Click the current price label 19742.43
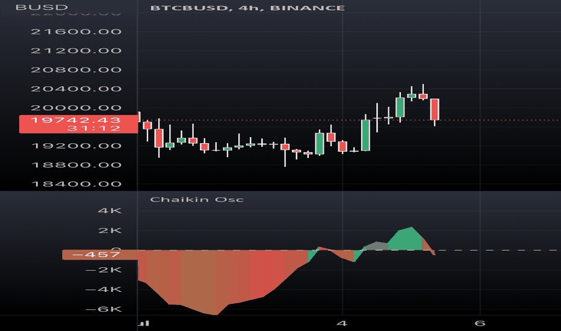The image size is (561, 331). tap(76, 120)
